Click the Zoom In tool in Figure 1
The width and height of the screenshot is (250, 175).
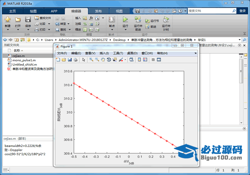(x=91, y=60)
